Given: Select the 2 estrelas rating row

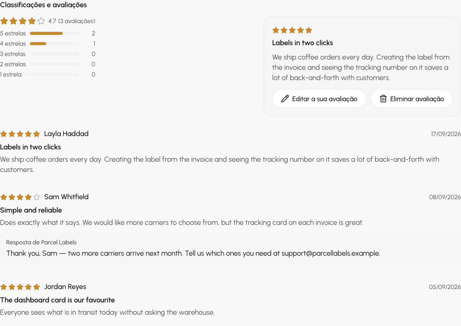Looking at the screenshot, I should point(48,64).
